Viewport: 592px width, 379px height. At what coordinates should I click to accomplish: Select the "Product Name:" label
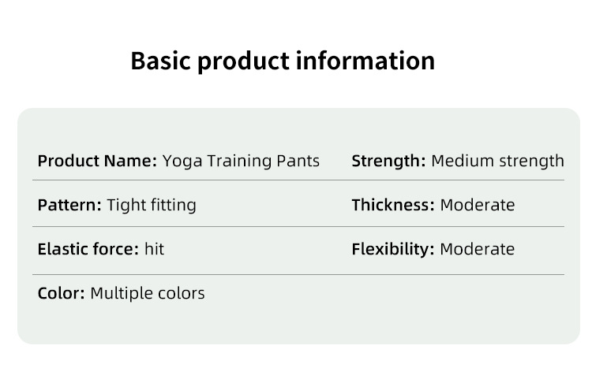[97, 162]
